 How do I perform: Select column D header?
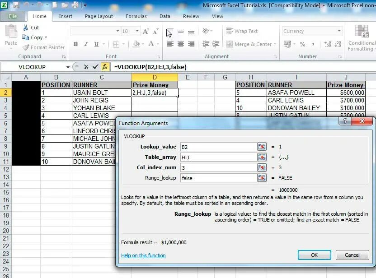pyautogui.click(x=155, y=77)
